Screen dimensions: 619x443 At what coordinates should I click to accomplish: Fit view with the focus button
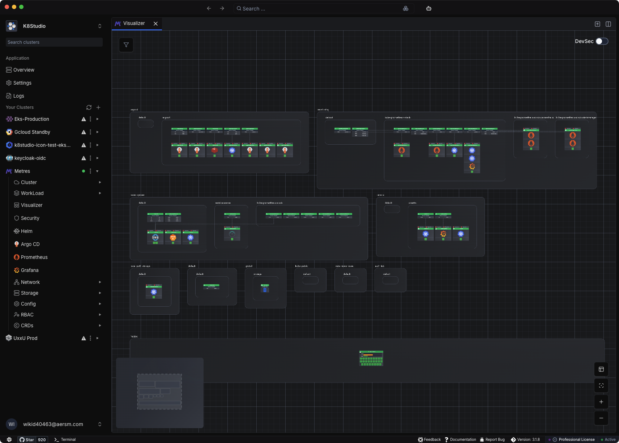tap(601, 386)
